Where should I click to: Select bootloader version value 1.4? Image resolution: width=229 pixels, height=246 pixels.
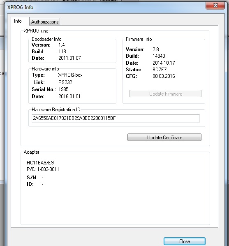pos(62,45)
